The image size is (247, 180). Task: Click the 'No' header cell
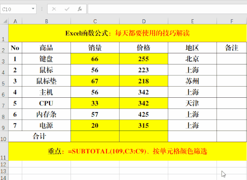click(x=15, y=48)
